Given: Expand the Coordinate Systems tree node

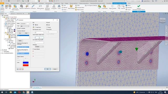Looking at the screenshot, I should pyautogui.click(x=1, y=53).
